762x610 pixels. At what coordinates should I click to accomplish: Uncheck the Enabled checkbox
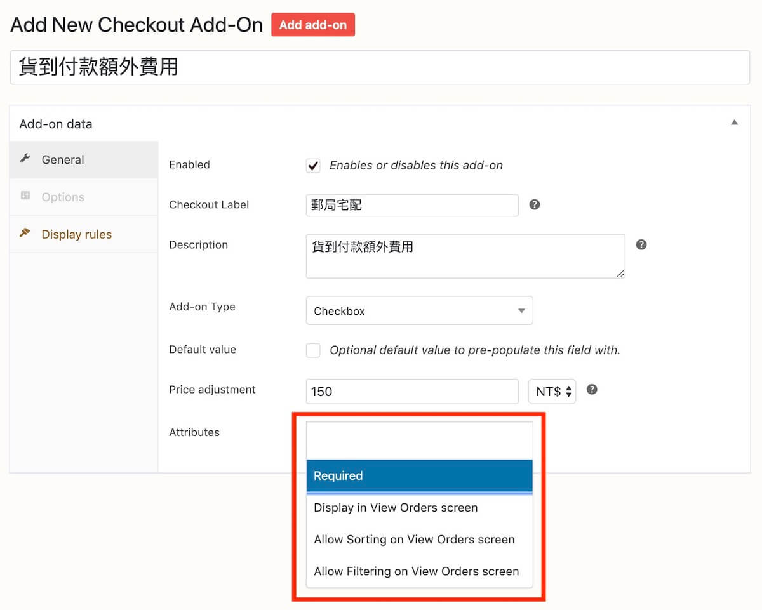coord(313,166)
